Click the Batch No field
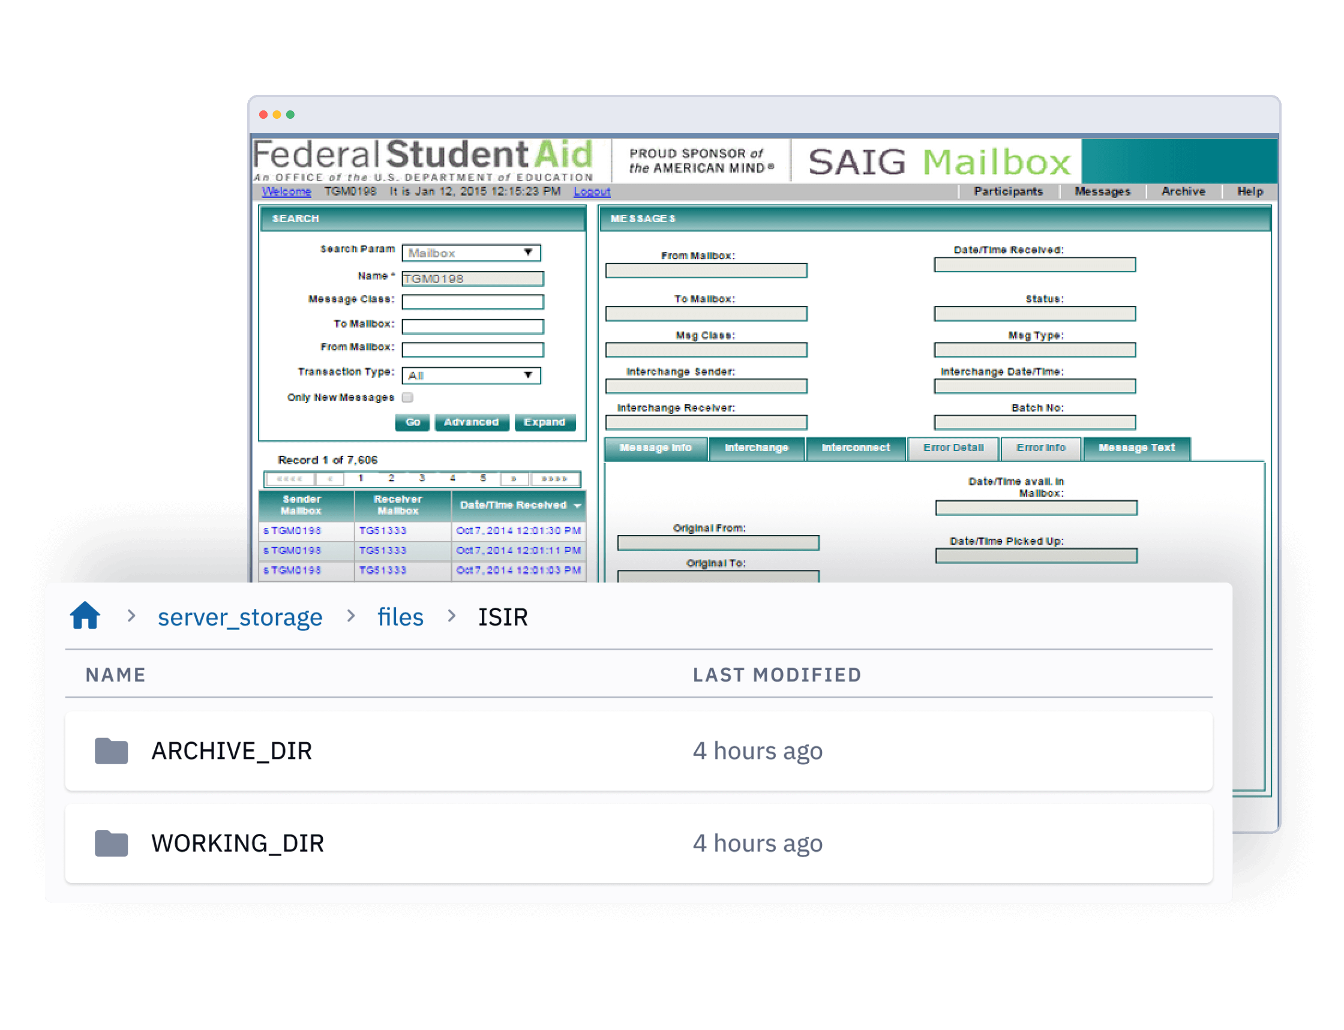Viewport: 1344px width, 1030px height. coord(1034,422)
